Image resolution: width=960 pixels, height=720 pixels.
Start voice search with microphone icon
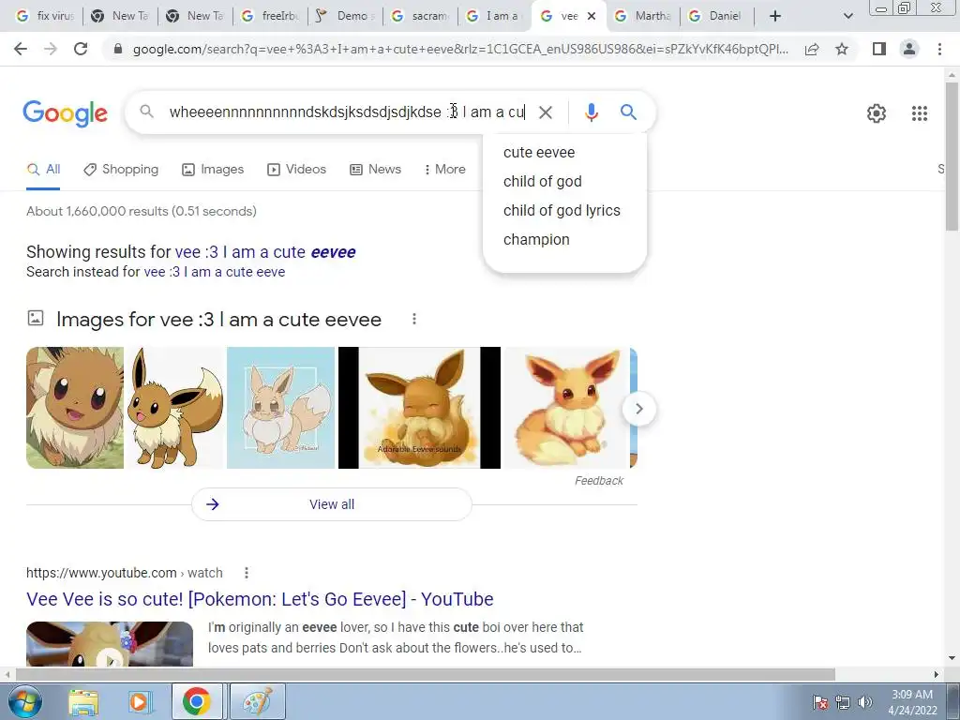point(591,112)
